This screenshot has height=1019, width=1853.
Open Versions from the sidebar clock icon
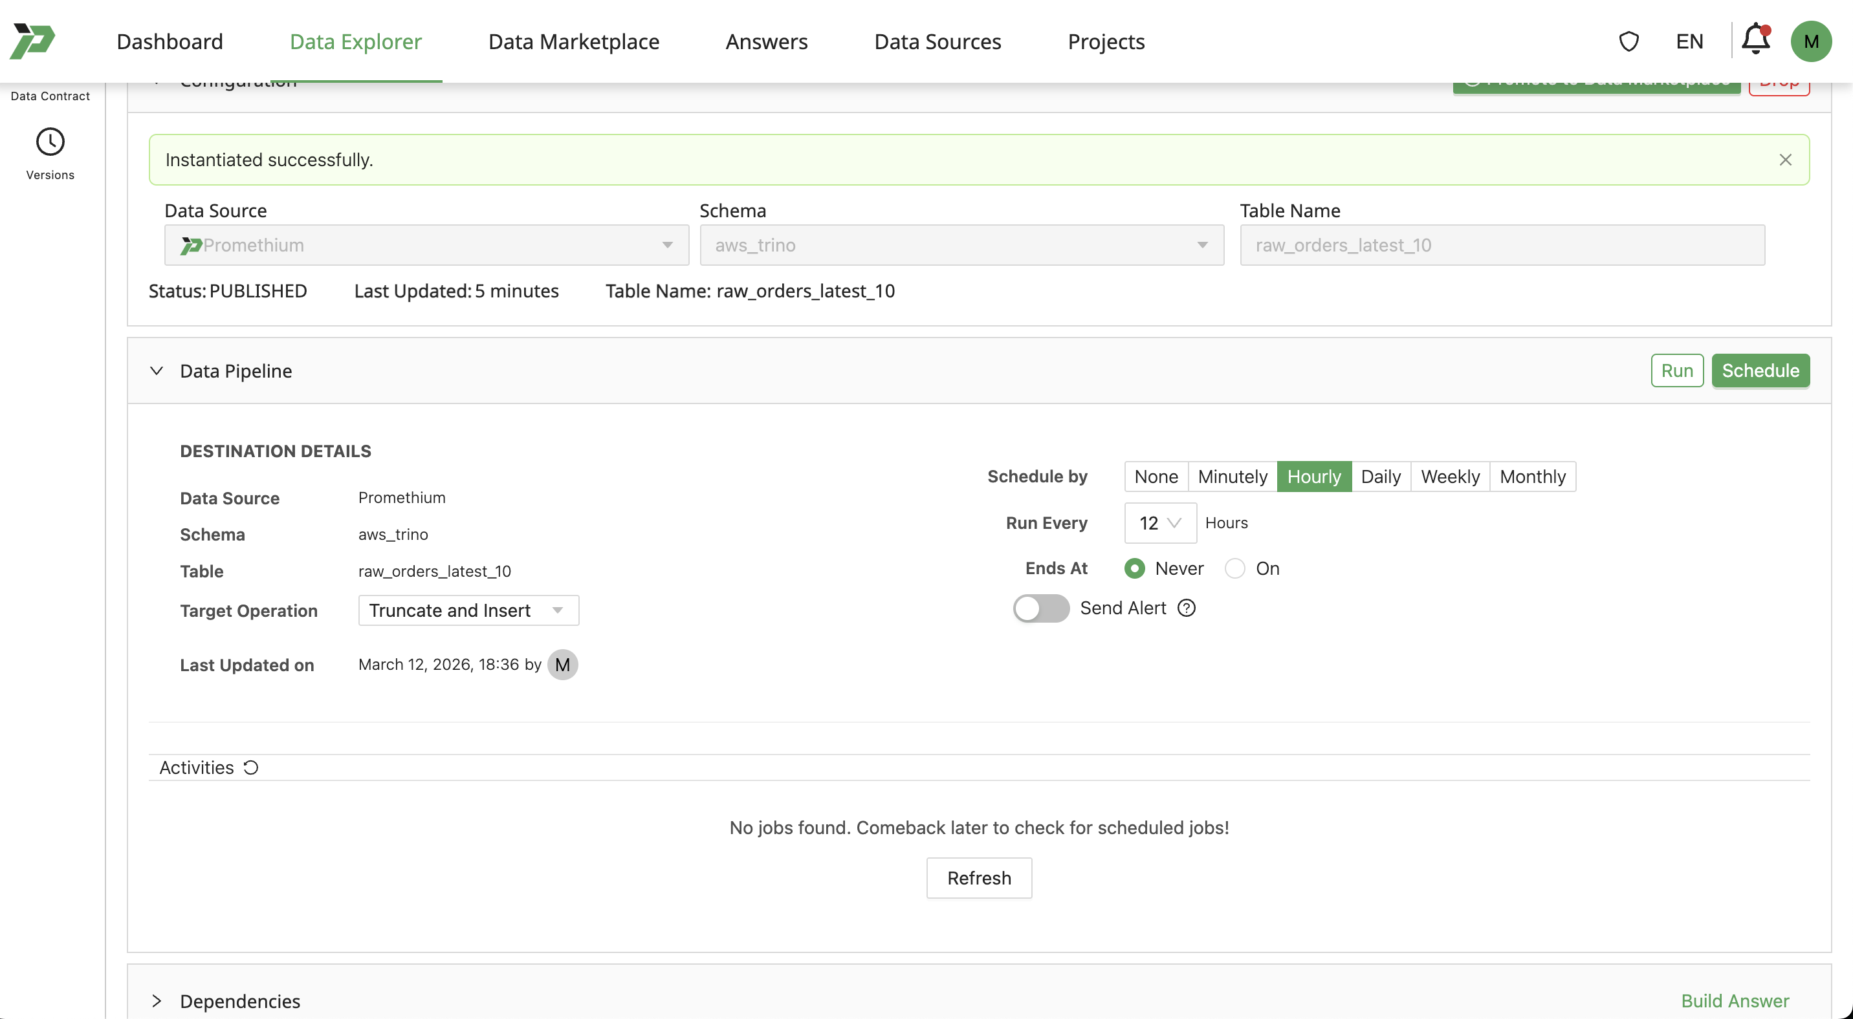49,142
